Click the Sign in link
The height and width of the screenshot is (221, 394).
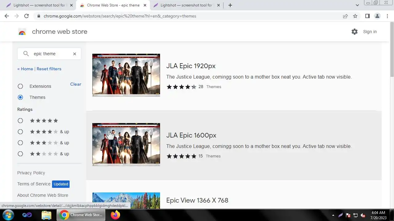point(370,32)
